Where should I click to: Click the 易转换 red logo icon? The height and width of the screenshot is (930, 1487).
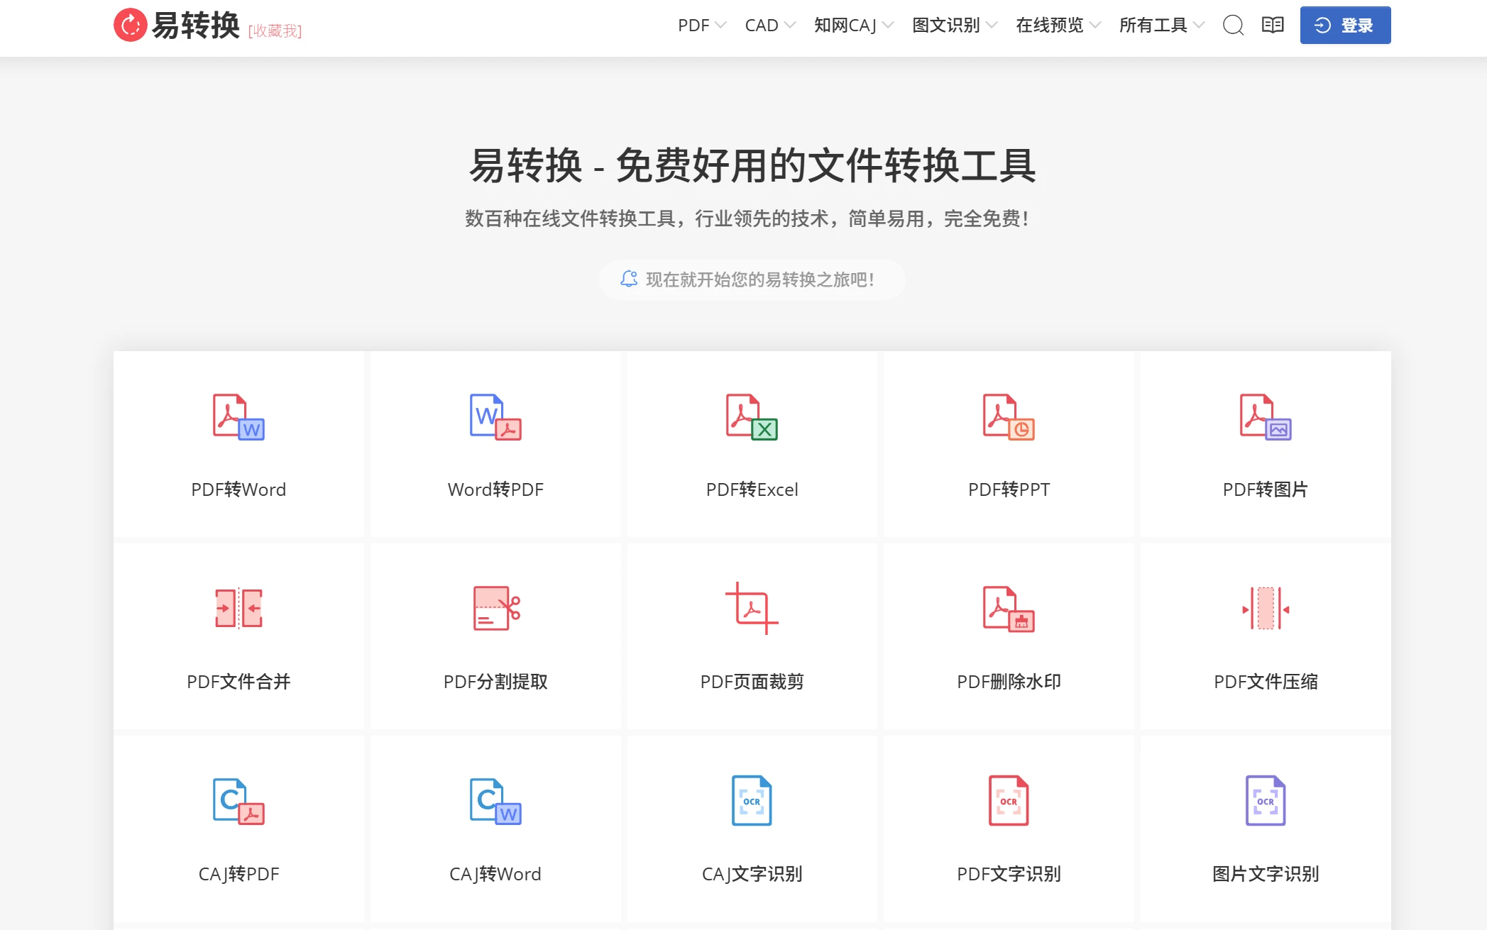[131, 26]
